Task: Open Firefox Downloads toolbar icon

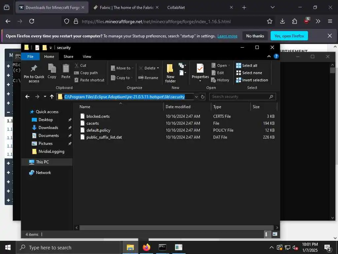Action: coord(283,21)
